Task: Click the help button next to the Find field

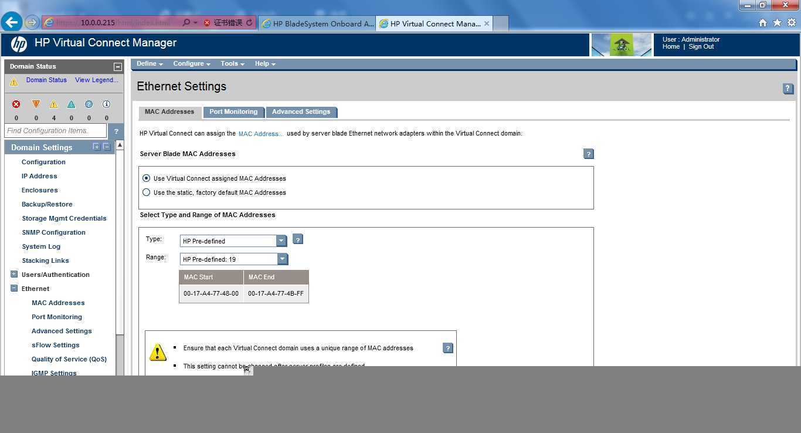Action: coord(116,131)
